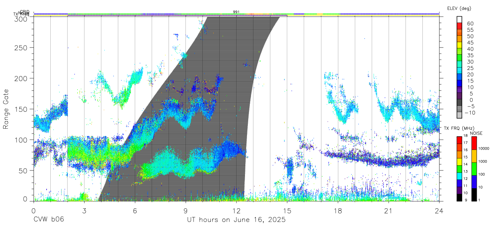Viewport: 494px width, 228px height.
Task: Click the '6' UT hour tick label
Action: [x=135, y=210]
